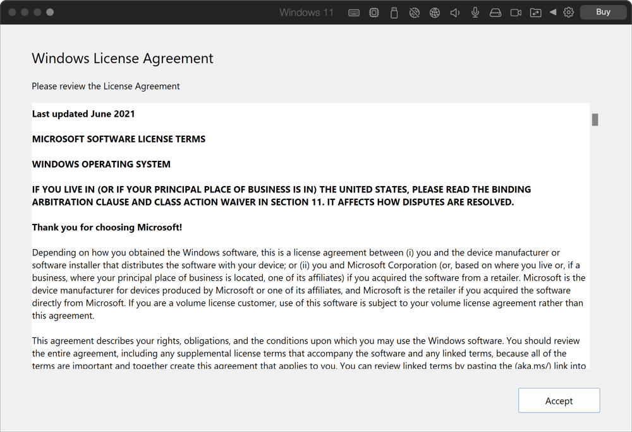632x432 pixels.
Task: Click the globe network icon
Action: click(x=435, y=13)
